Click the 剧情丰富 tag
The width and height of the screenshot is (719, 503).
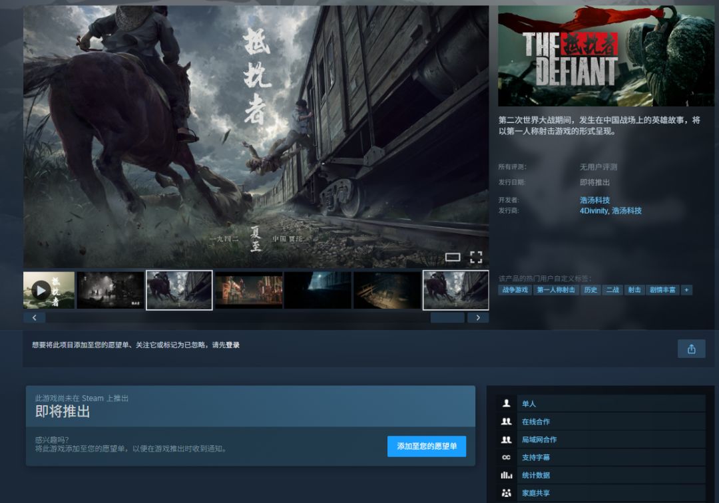(662, 290)
